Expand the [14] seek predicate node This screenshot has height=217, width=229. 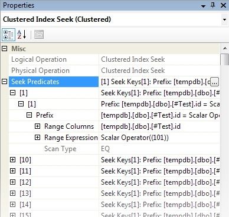(13, 204)
